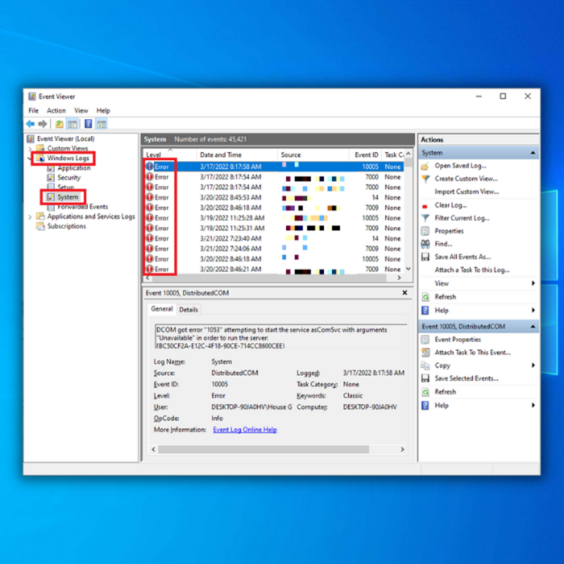The width and height of the screenshot is (564, 564).
Task: Select the System log in tree
Action: 68,197
